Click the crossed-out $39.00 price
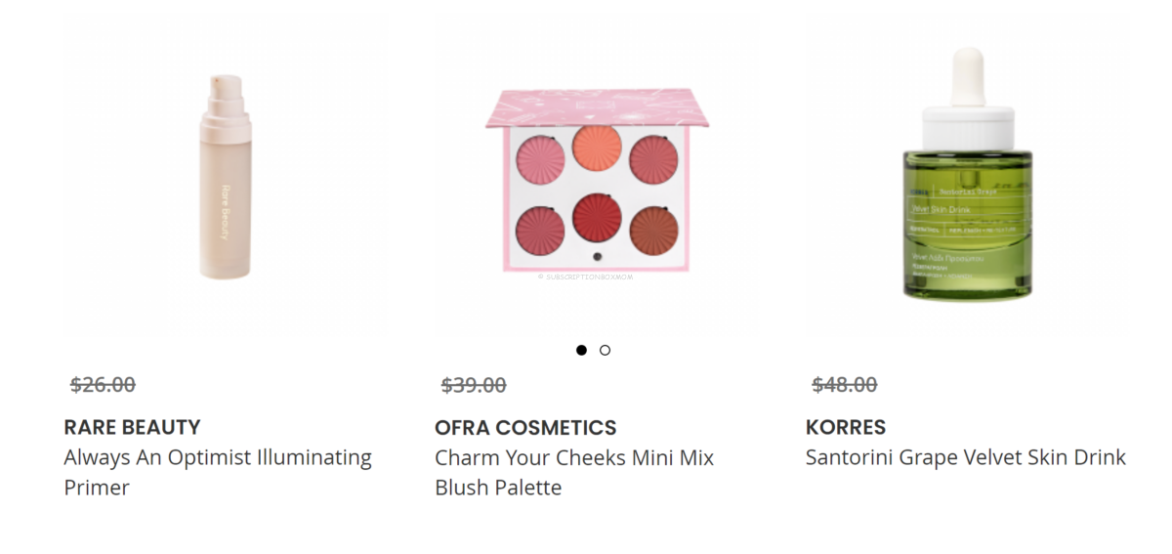The image size is (1172, 554). click(474, 385)
